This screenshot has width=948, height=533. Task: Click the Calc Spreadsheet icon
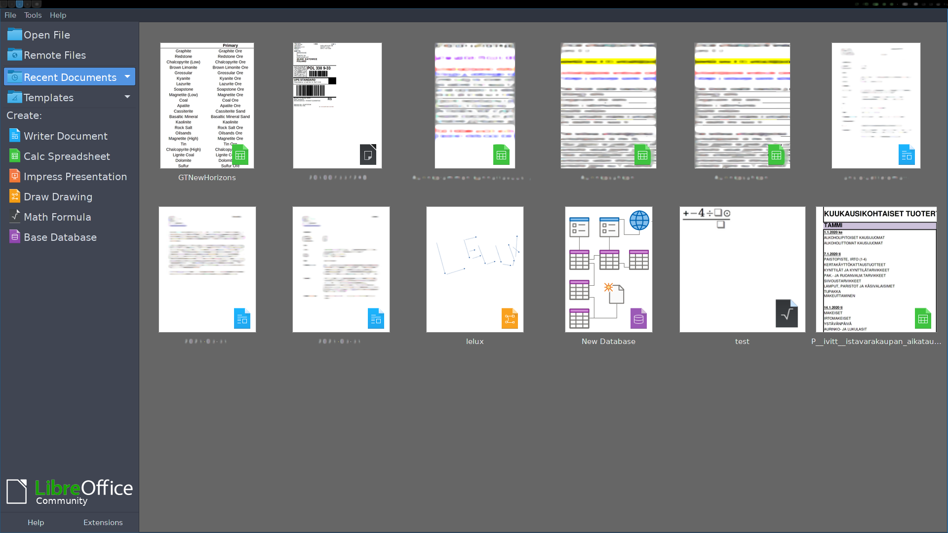pos(15,156)
